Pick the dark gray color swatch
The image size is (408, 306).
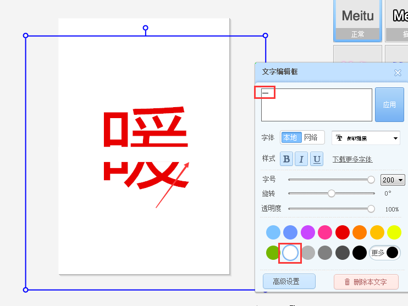coord(343,253)
